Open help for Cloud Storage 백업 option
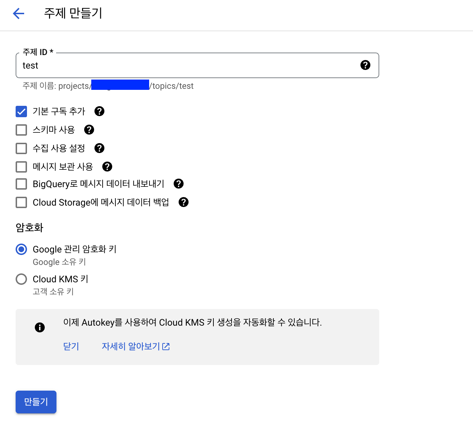The image size is (473, 424). pyautogui.click(x=184, y=202)
